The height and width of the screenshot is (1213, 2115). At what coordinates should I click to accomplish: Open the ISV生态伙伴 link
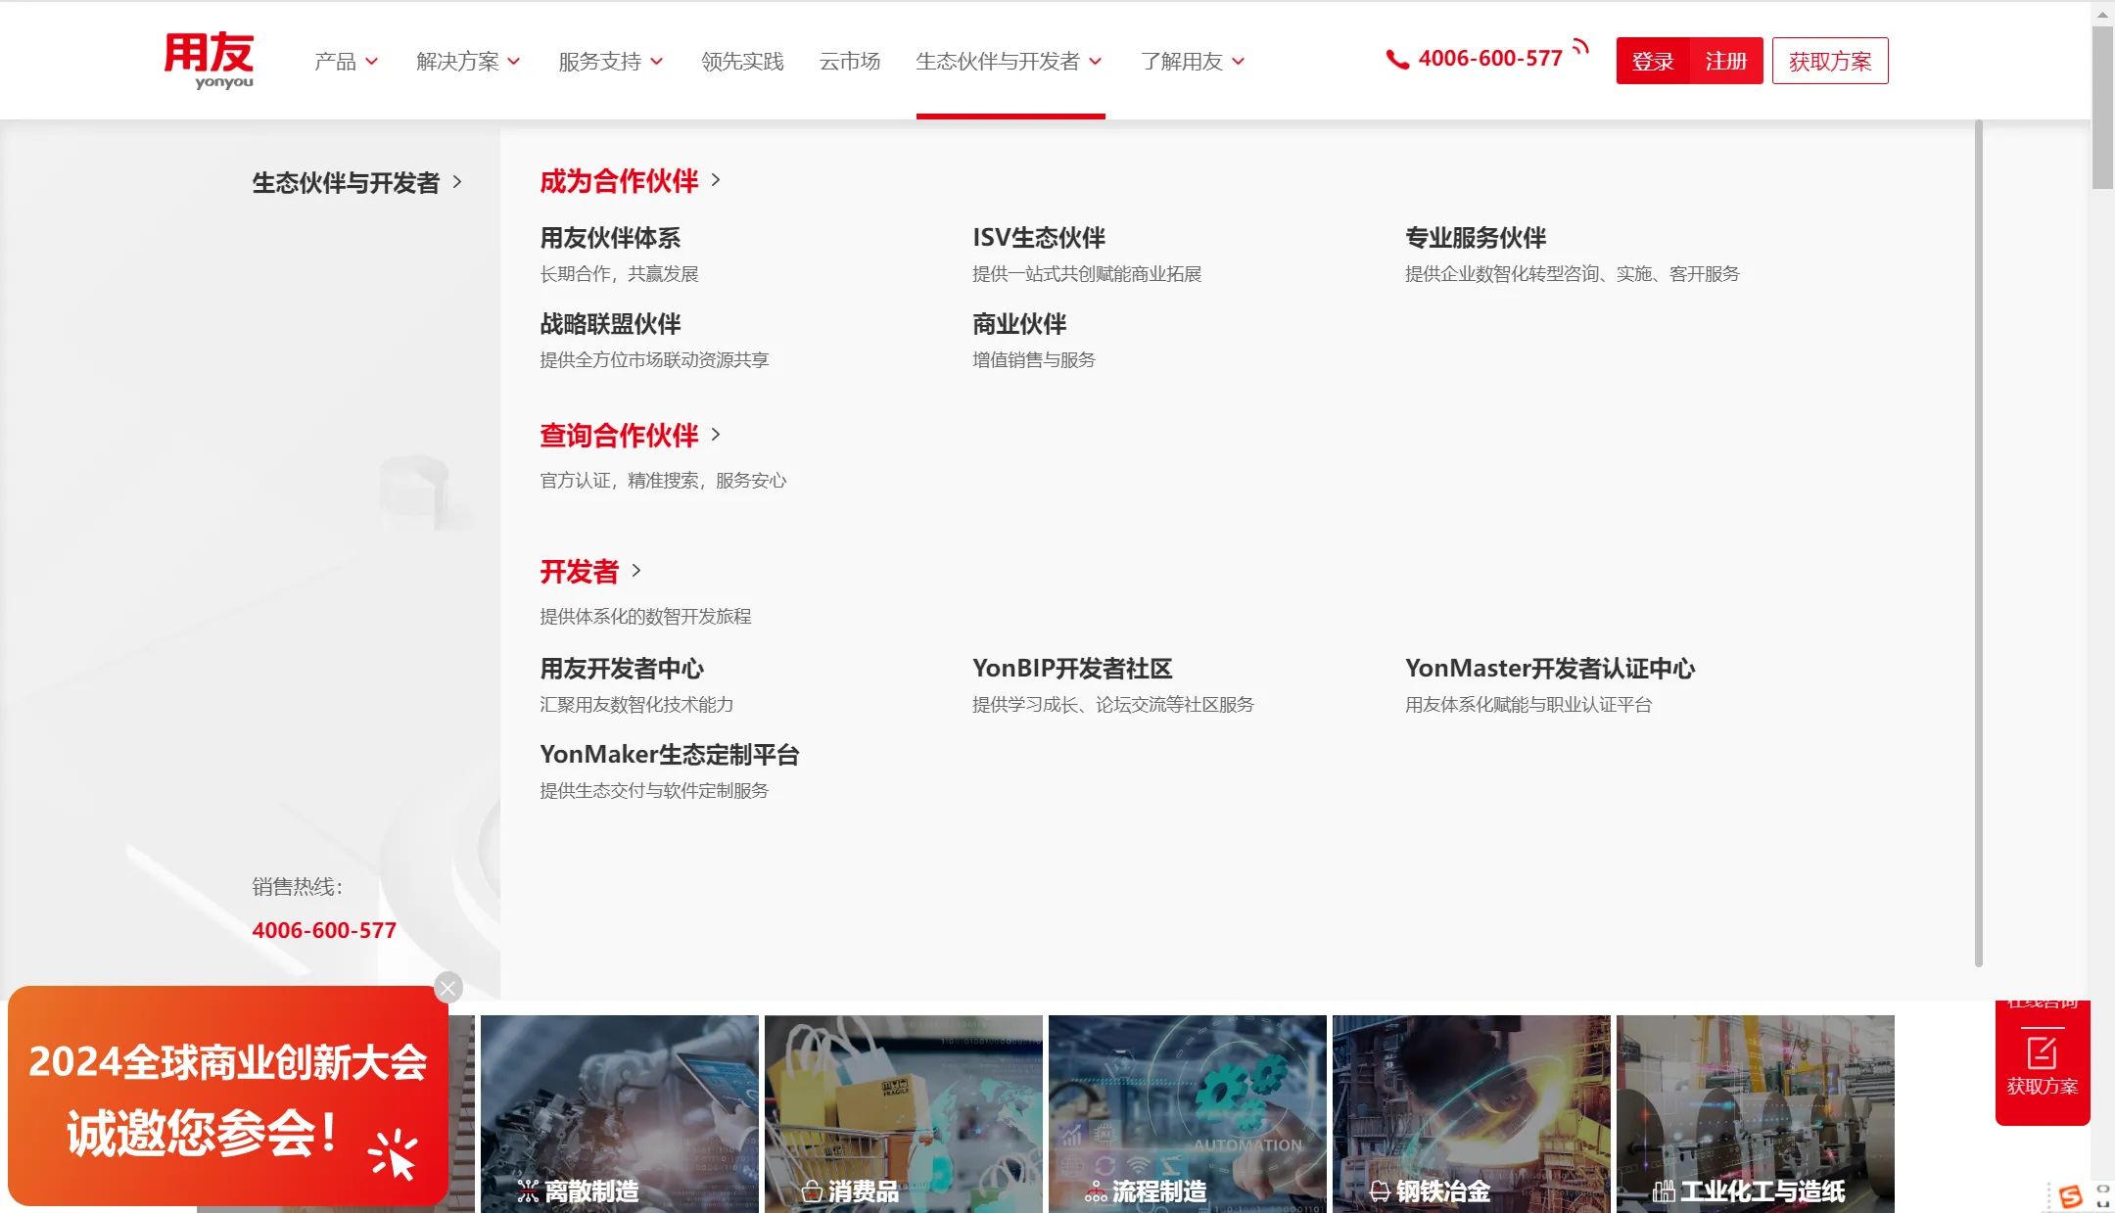tap(1038, 238)
